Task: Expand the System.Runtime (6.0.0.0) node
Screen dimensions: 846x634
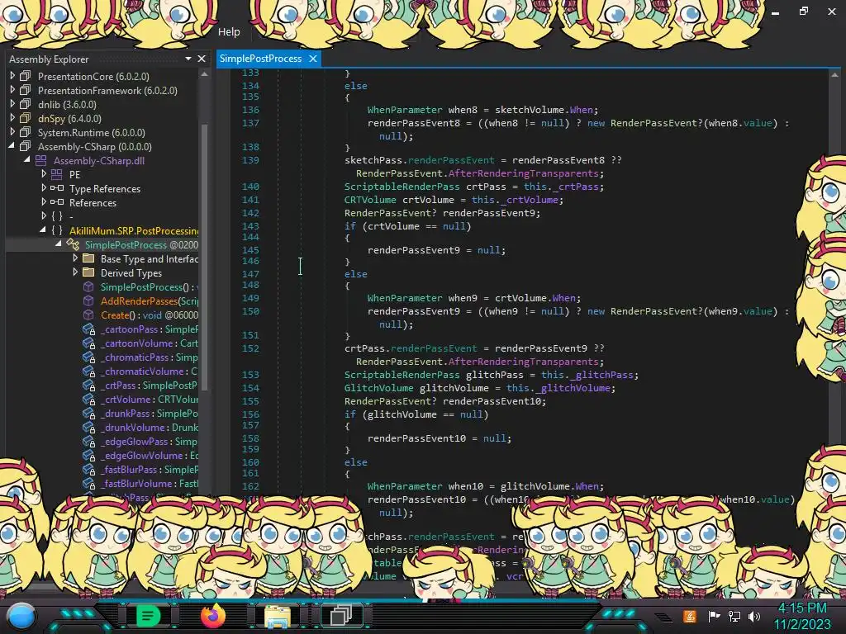Action: coord(12,132)
